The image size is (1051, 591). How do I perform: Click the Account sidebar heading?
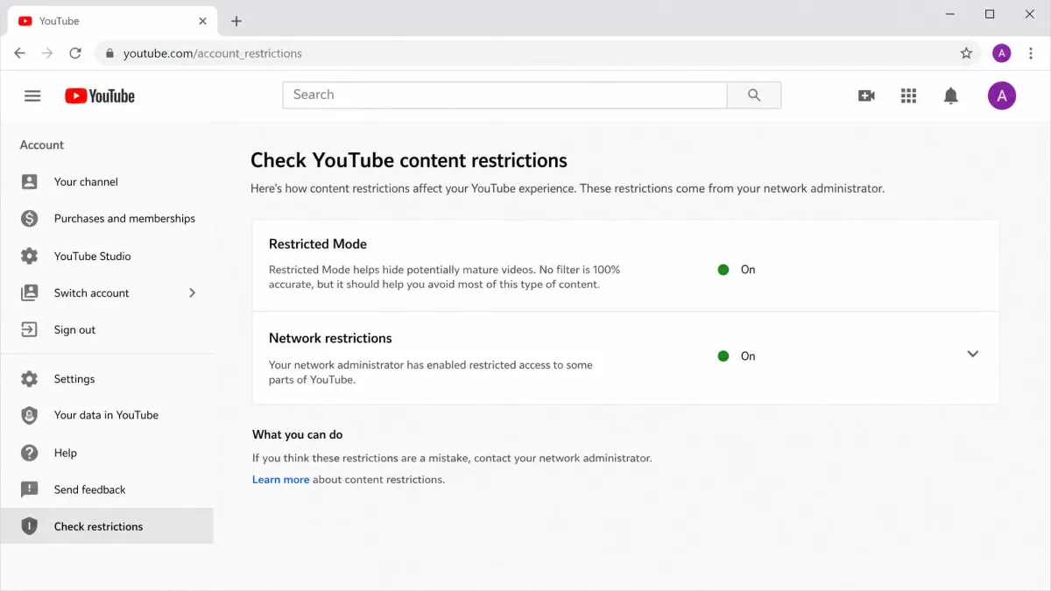(42, 145)
